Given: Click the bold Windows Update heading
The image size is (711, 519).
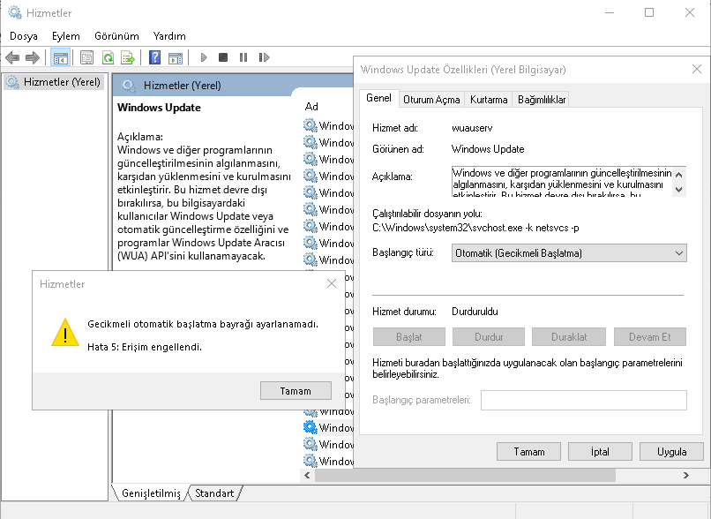Looking at the screenshot, I should point(159,108).
